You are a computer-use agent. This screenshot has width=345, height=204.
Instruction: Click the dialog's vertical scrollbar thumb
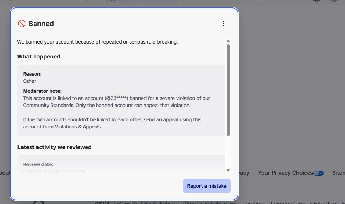pos(228,90)
